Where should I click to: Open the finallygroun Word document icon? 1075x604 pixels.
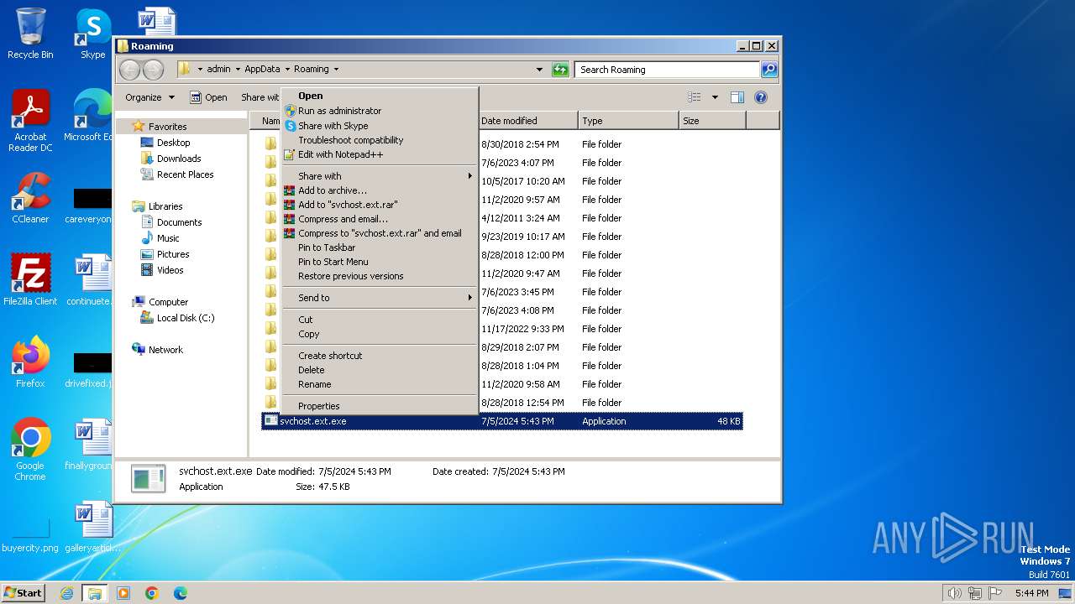coord(89,445)
